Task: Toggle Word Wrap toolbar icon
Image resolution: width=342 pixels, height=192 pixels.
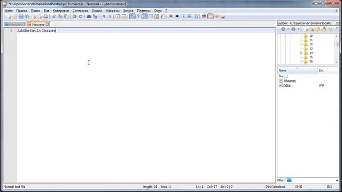Action: (x=132, y=17)
